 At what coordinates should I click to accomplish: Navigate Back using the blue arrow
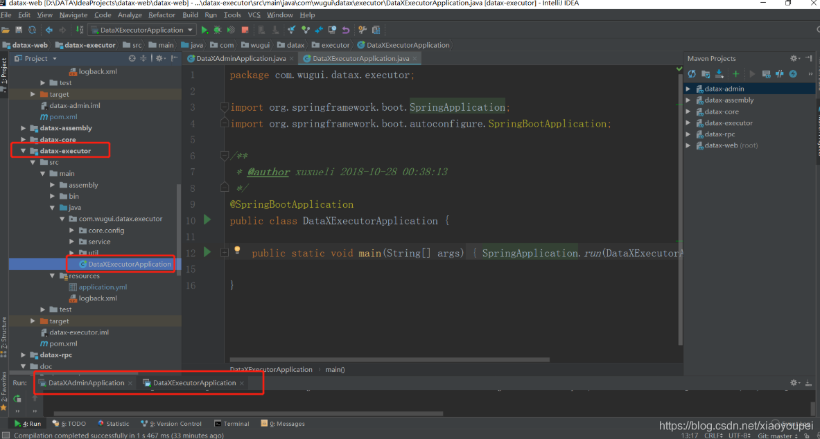pos(49,30)
